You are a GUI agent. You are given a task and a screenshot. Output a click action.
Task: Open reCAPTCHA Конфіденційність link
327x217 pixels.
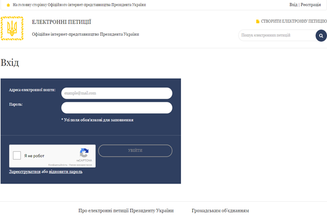[58, 165]
